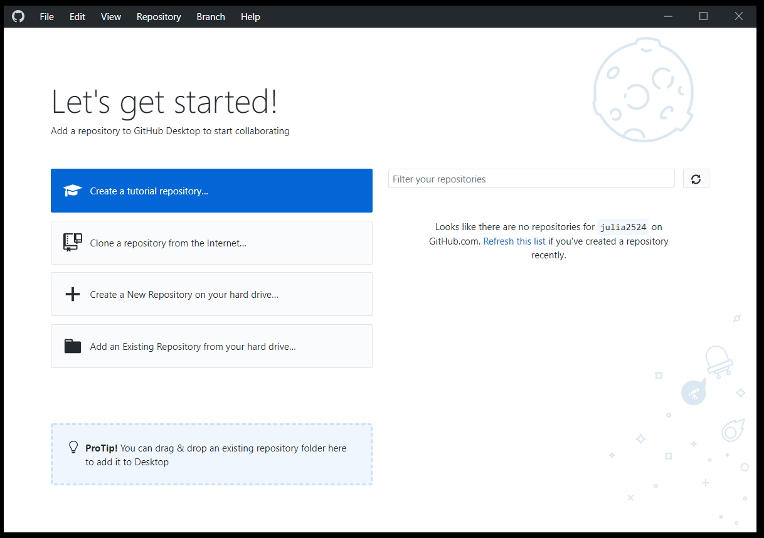This screenshot has height=538, width=764.
Task: Click Clone a repository from the Internet
Action: (211, 243)
